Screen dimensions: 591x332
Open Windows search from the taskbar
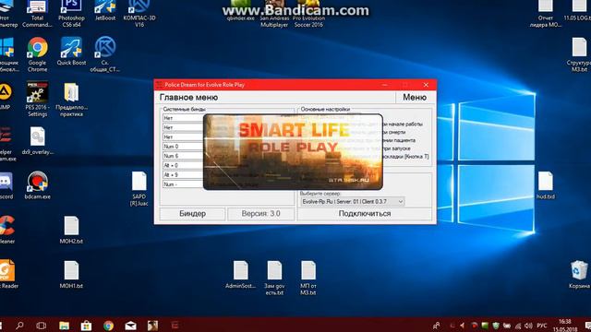click(x=19, y=326)
